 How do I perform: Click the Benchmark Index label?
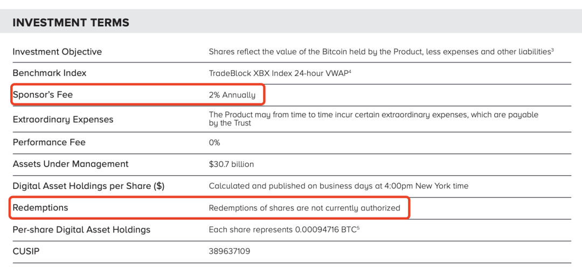point(50,73)
